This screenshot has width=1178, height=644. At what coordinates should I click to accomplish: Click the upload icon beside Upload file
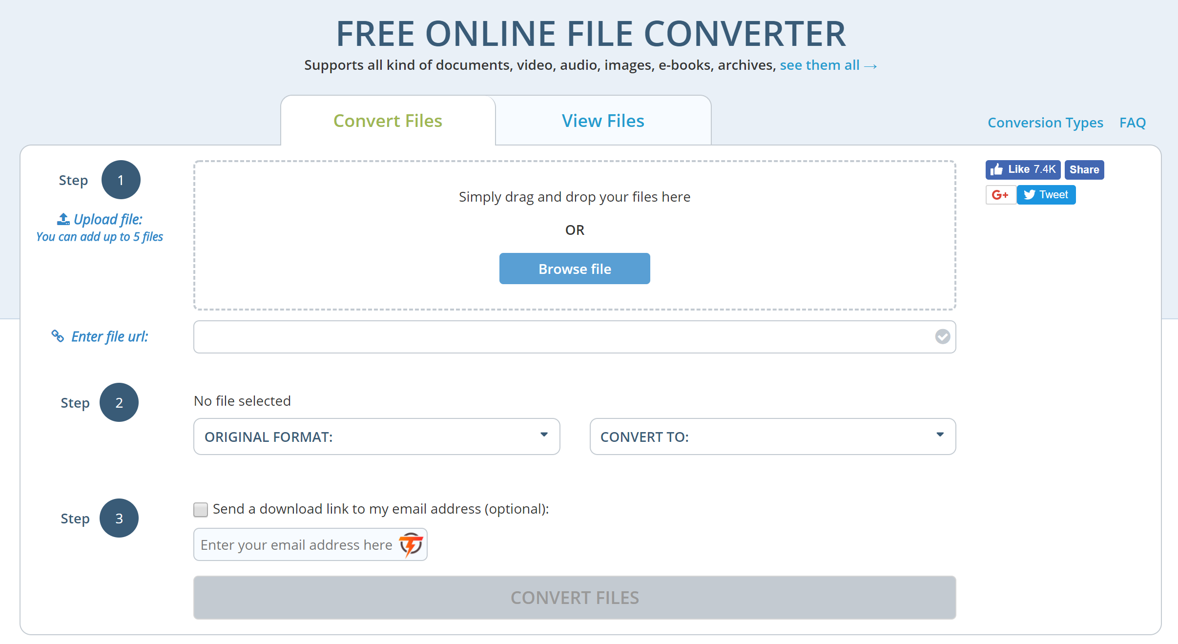point(63,219)
